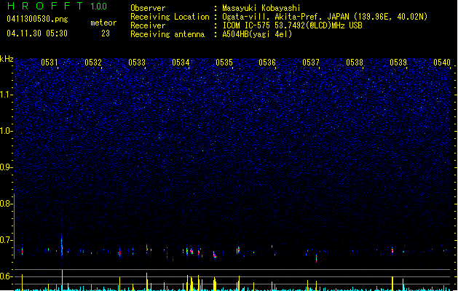Image resolution: width=458 pixels, height=291 pixels.
Task: Click the 0.6 frequency axis label
Action: 6,276
